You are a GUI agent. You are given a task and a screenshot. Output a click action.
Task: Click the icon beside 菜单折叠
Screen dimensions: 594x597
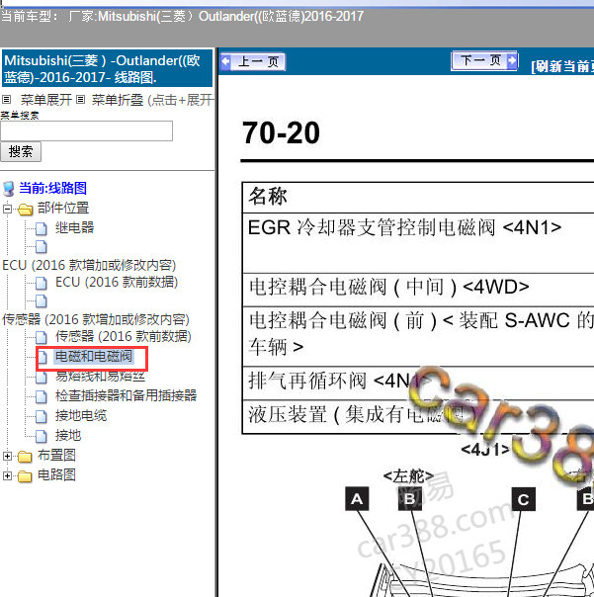80,100
